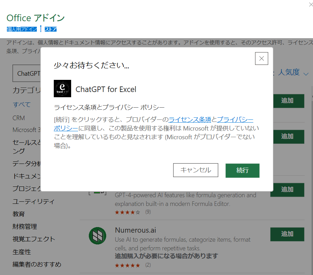Viewport: 313px width, 275px height.
Task: Click the four-star rating with (9) reviews
Action: coord(127,212)
